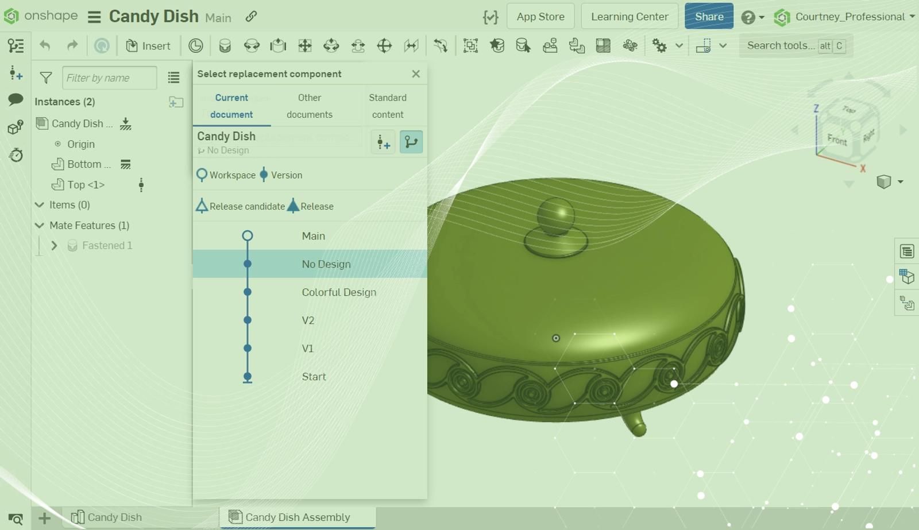Click the add folder icon beside Instances

pyautogui.click(x=176, y=102)
